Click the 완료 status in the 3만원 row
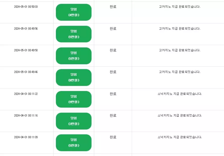This screenshot has width=224, height=156. click(x=113, y=115)
